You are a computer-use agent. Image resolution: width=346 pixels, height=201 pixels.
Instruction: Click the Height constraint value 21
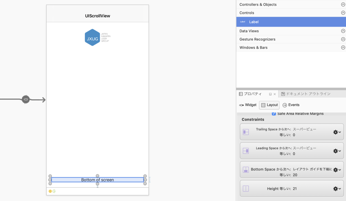coord(295,189)
